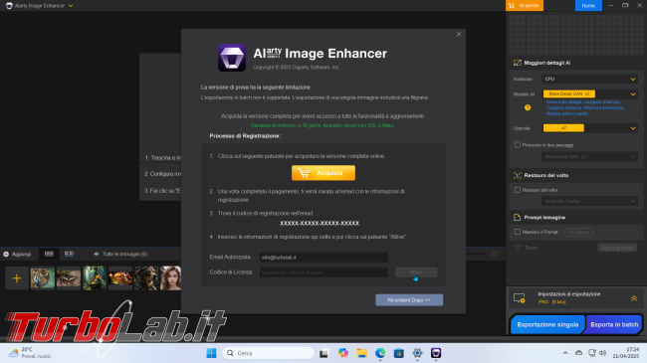Select the tiger thumbnail
647x363 pixels.
[x=43, y=278]
